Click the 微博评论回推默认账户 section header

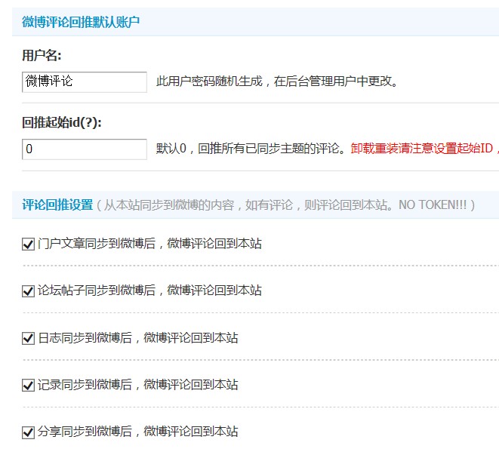pos(81,22)
